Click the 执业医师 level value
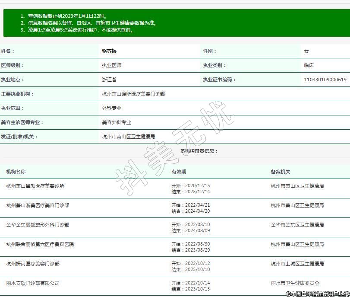 pos(111,65)
